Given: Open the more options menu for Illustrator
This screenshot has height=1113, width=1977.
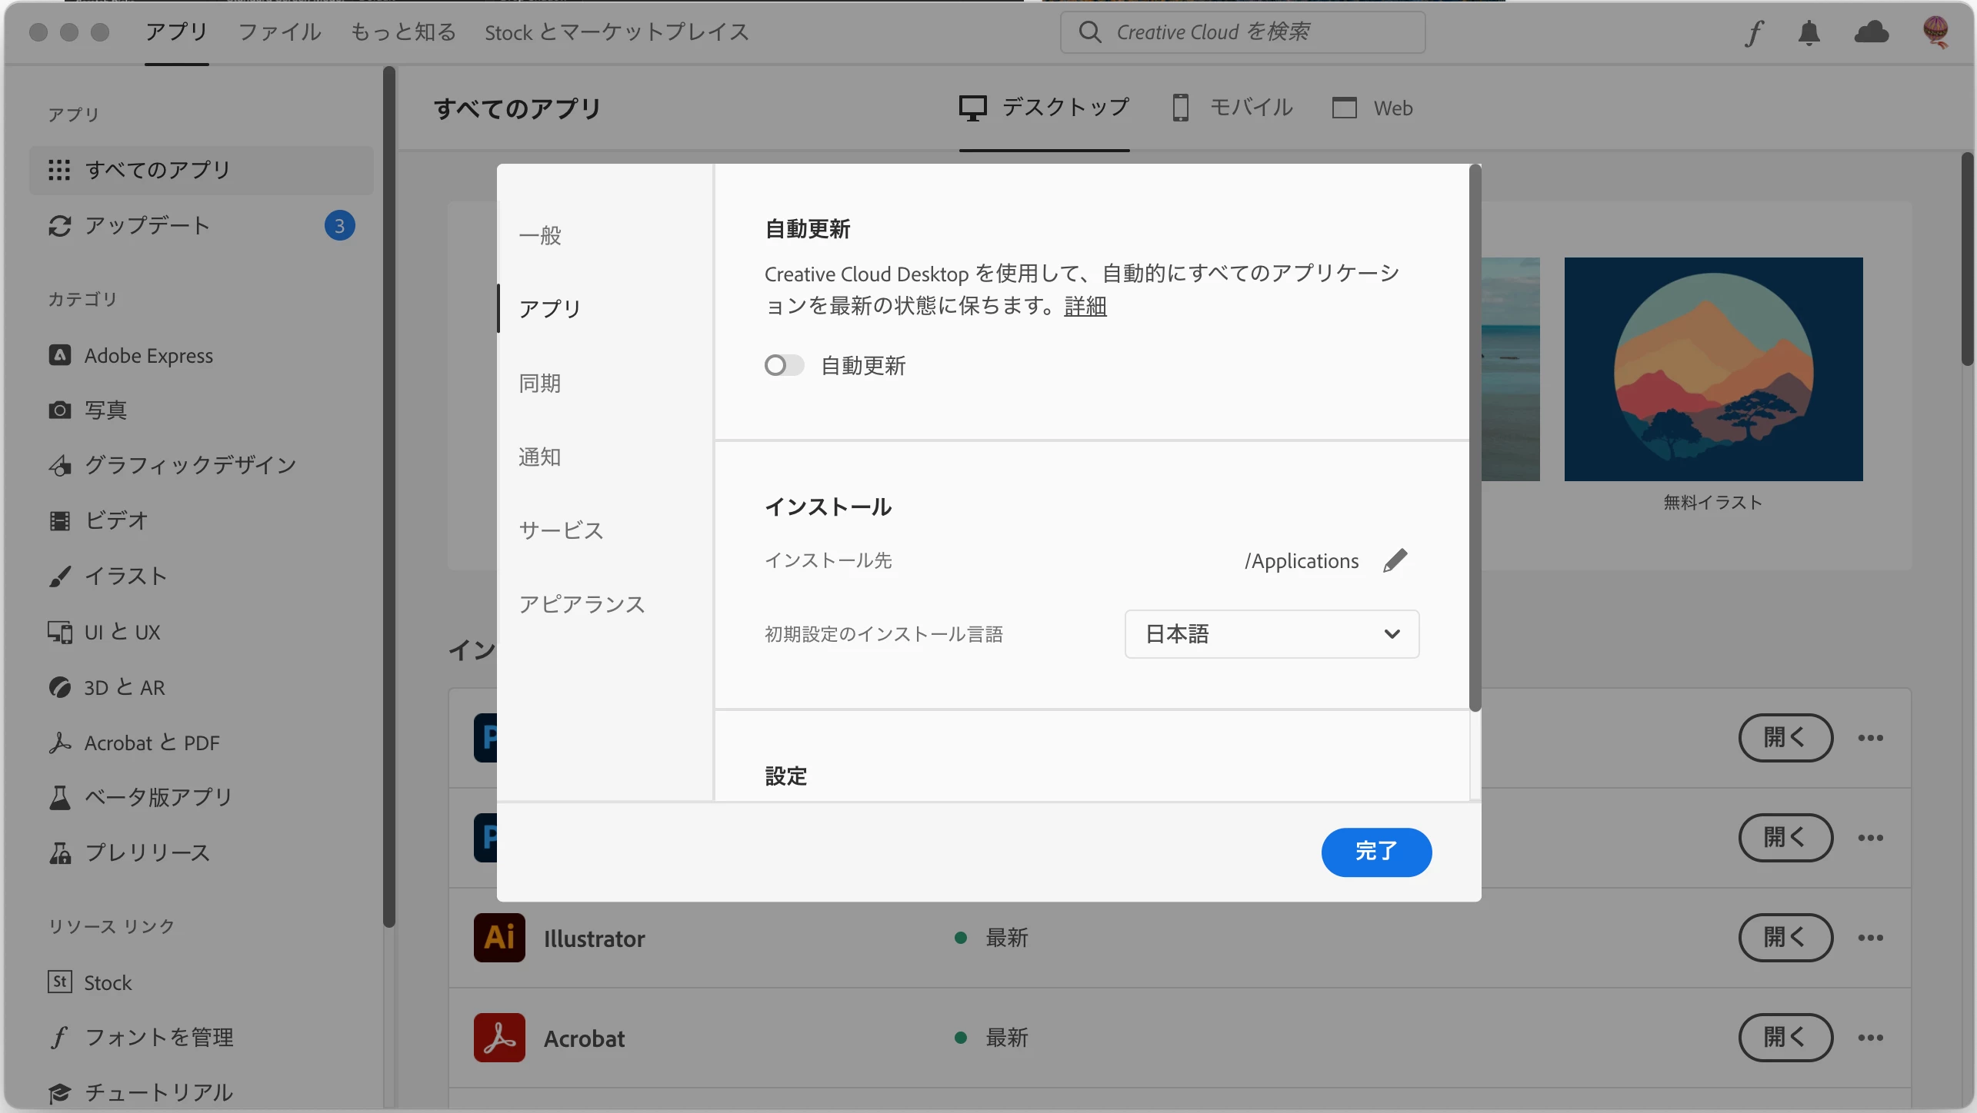Looking at the screenshot, I should (x=1870, y=938).
